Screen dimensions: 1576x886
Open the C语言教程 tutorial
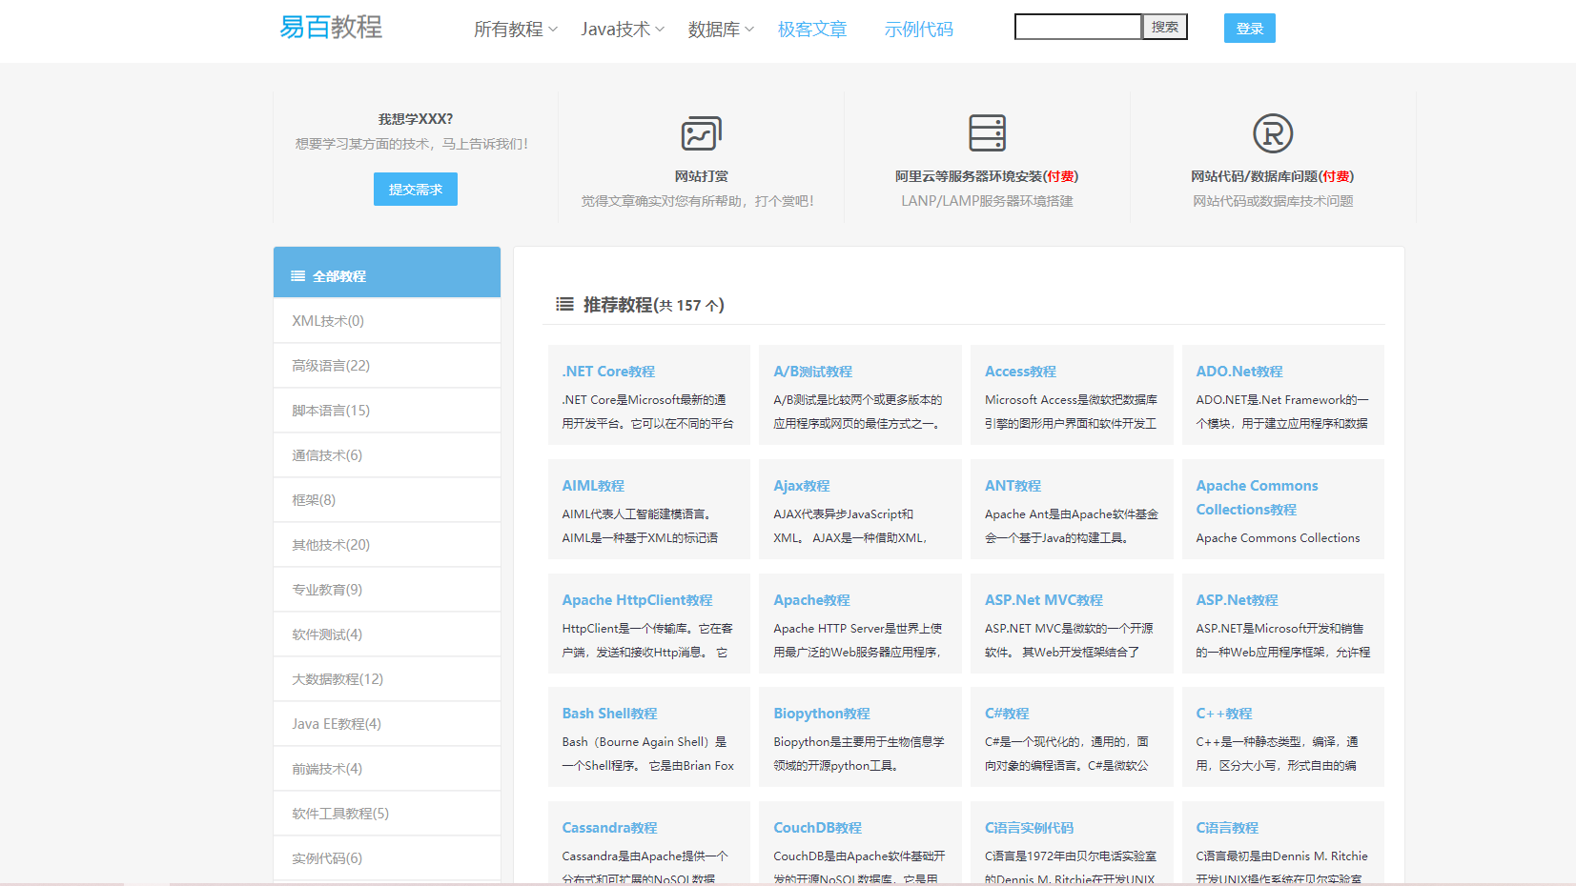tap(1227, 828)
